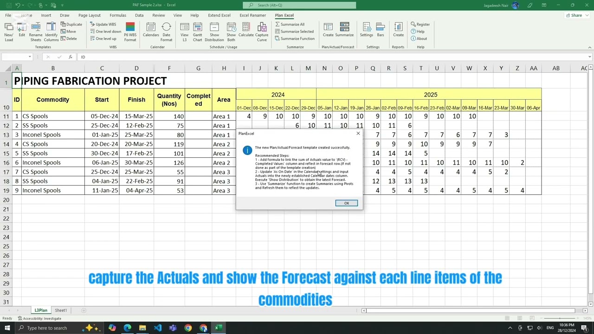Image resolution: width=594 pixels, height=334 pixels.
Task: Click the Show Distribution icon
Action: pyautogui.click(x=214, y=32)
